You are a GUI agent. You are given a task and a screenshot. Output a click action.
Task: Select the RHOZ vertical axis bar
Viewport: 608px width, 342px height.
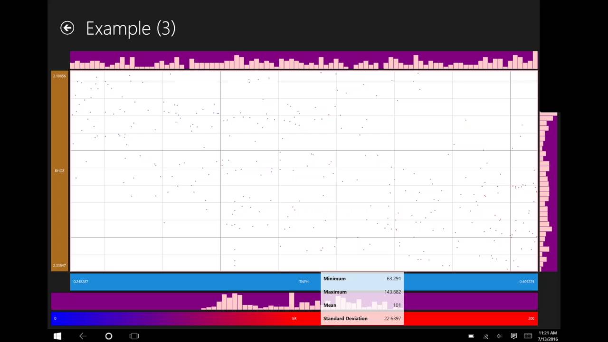[x=59, y=171]
